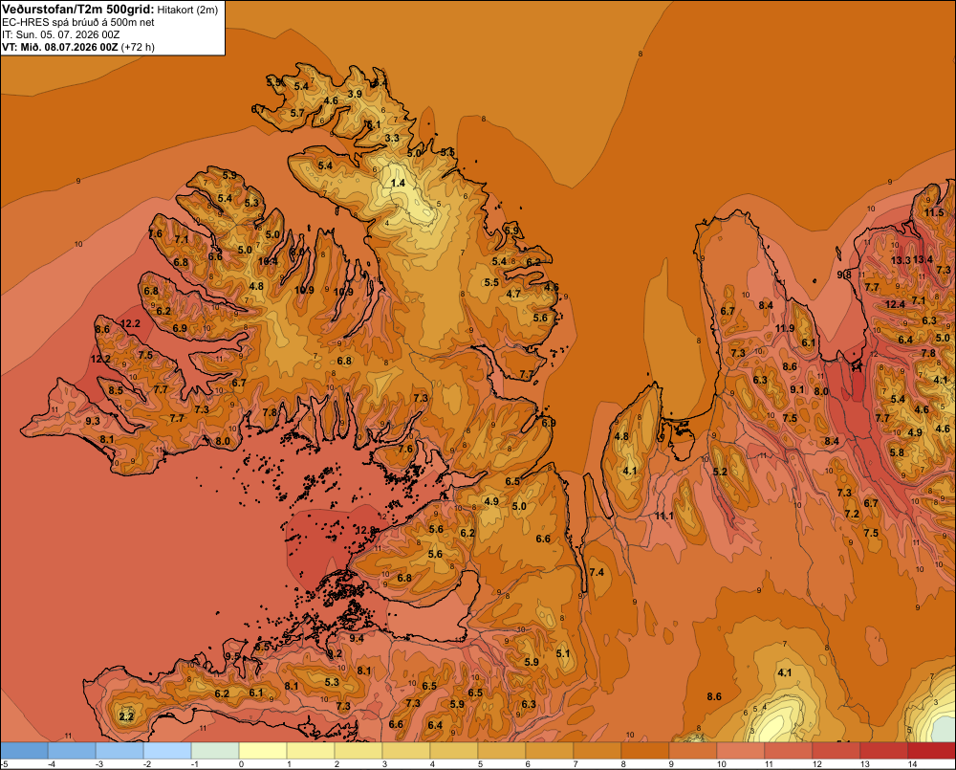Click the Hitakort (2m) label
Image resolution: width=956 pixels, height=770 pixels.
[187, 10]
